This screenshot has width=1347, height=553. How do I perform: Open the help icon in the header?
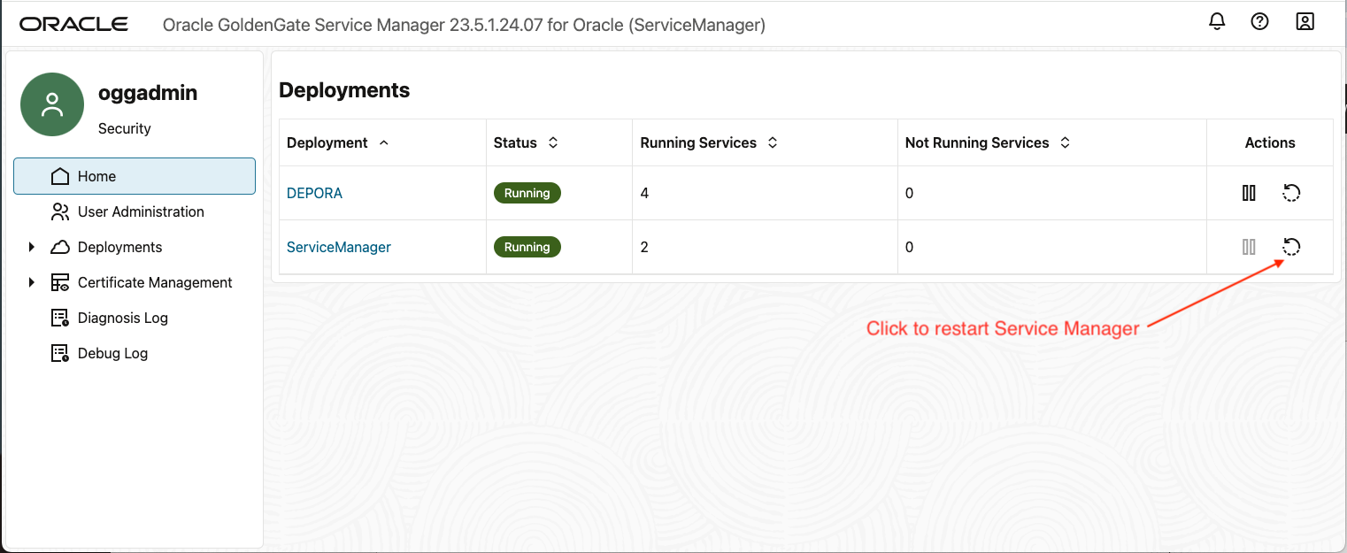click(1259, 20)
